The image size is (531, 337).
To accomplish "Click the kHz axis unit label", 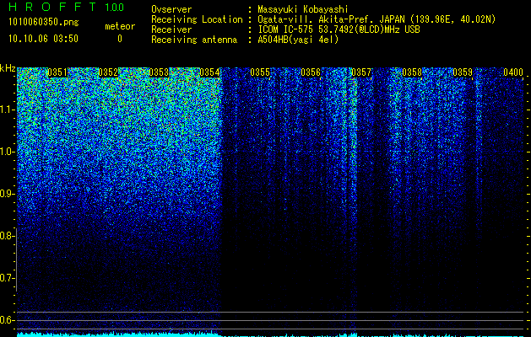I will (8, 68).
